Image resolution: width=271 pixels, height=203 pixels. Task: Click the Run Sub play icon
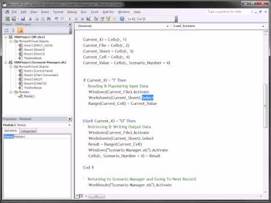70,19
